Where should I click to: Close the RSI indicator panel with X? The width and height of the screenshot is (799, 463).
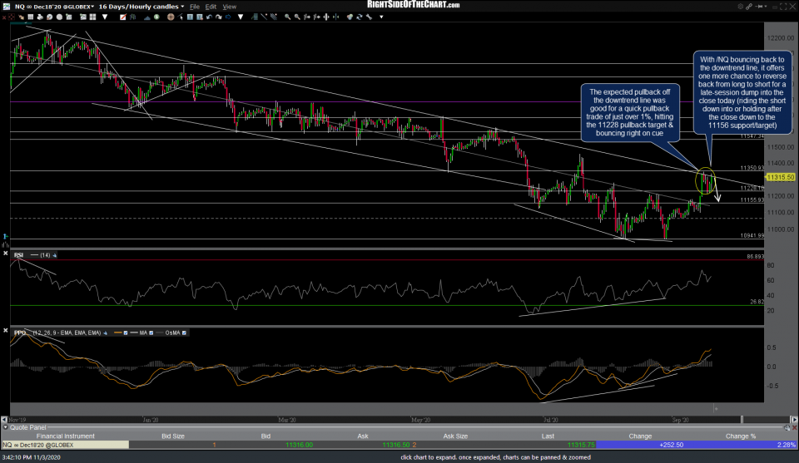coord(6,253)
